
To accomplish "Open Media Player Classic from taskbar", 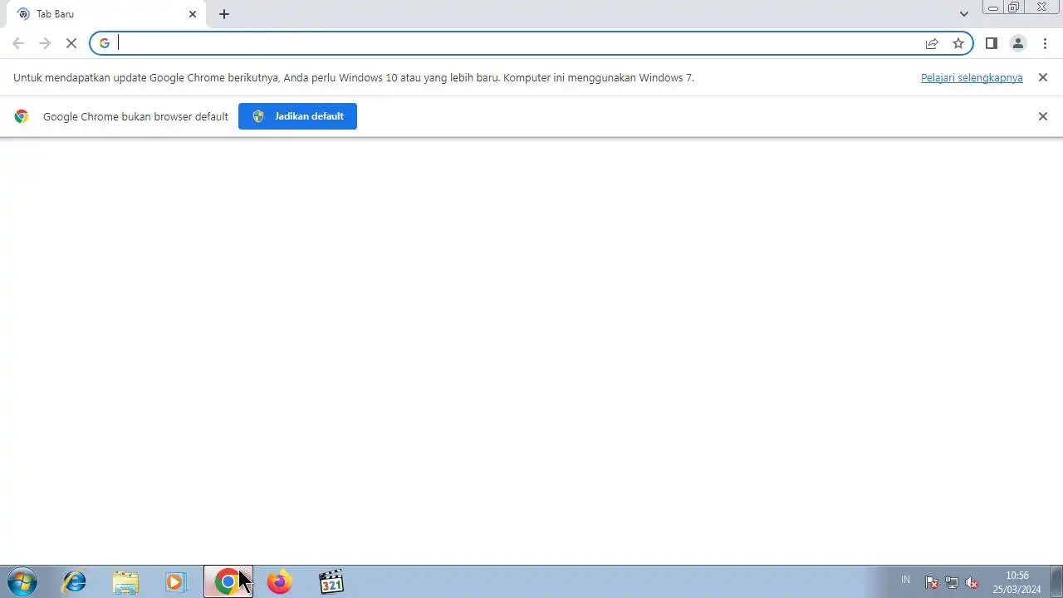I will pos(331,582).
